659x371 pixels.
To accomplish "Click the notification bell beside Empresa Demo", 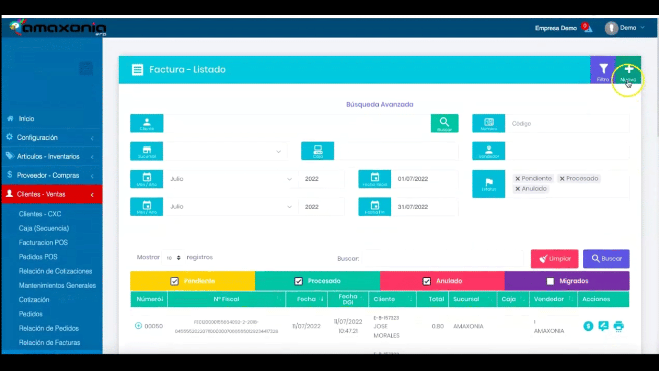I will click(x=588, y=29).
